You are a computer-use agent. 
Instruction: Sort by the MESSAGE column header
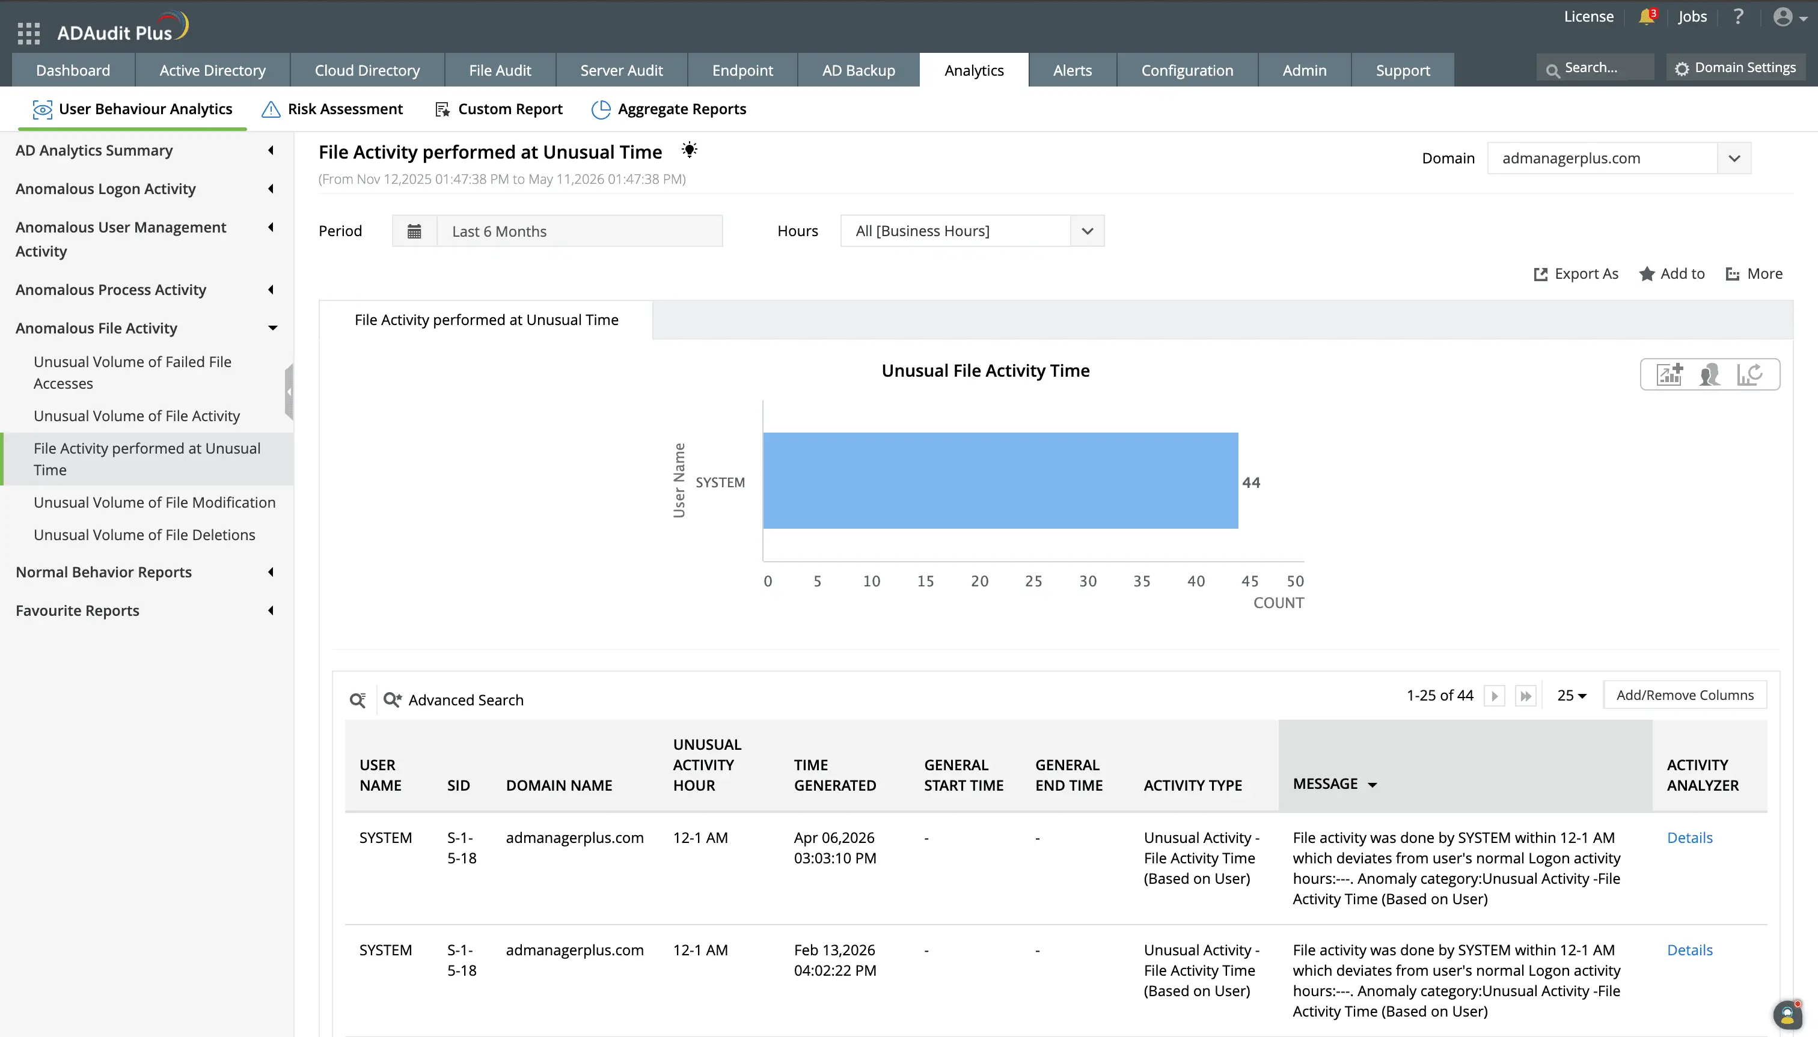tap(1335, 784)
